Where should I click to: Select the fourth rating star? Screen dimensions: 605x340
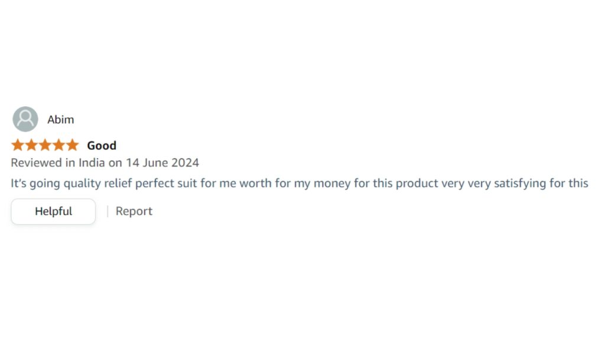58,145
